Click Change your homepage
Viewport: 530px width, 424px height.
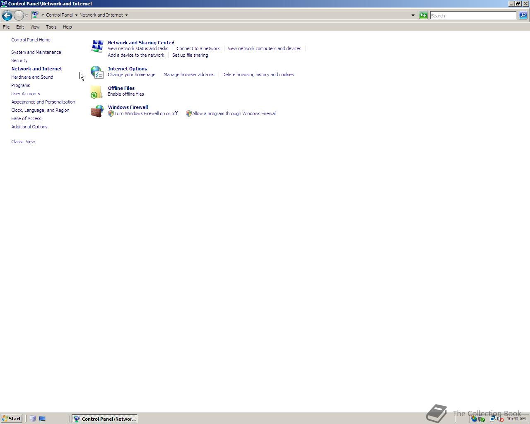pos(132,75)
